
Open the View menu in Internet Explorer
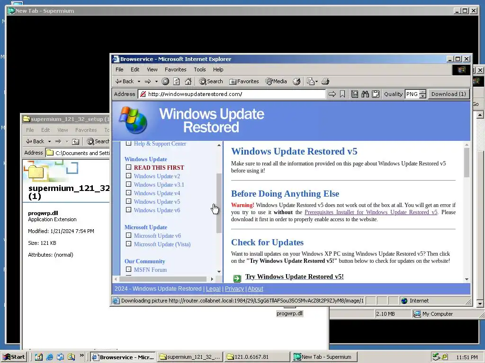(152, 69)
